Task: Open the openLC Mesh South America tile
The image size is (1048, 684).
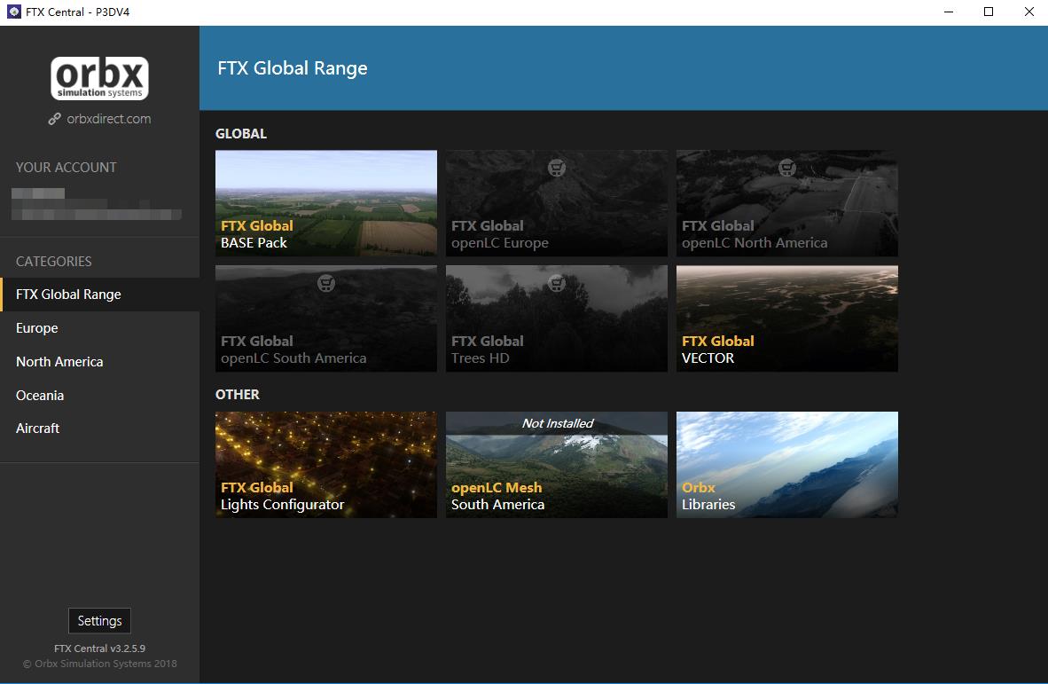Action: click(x=557, y=465)
